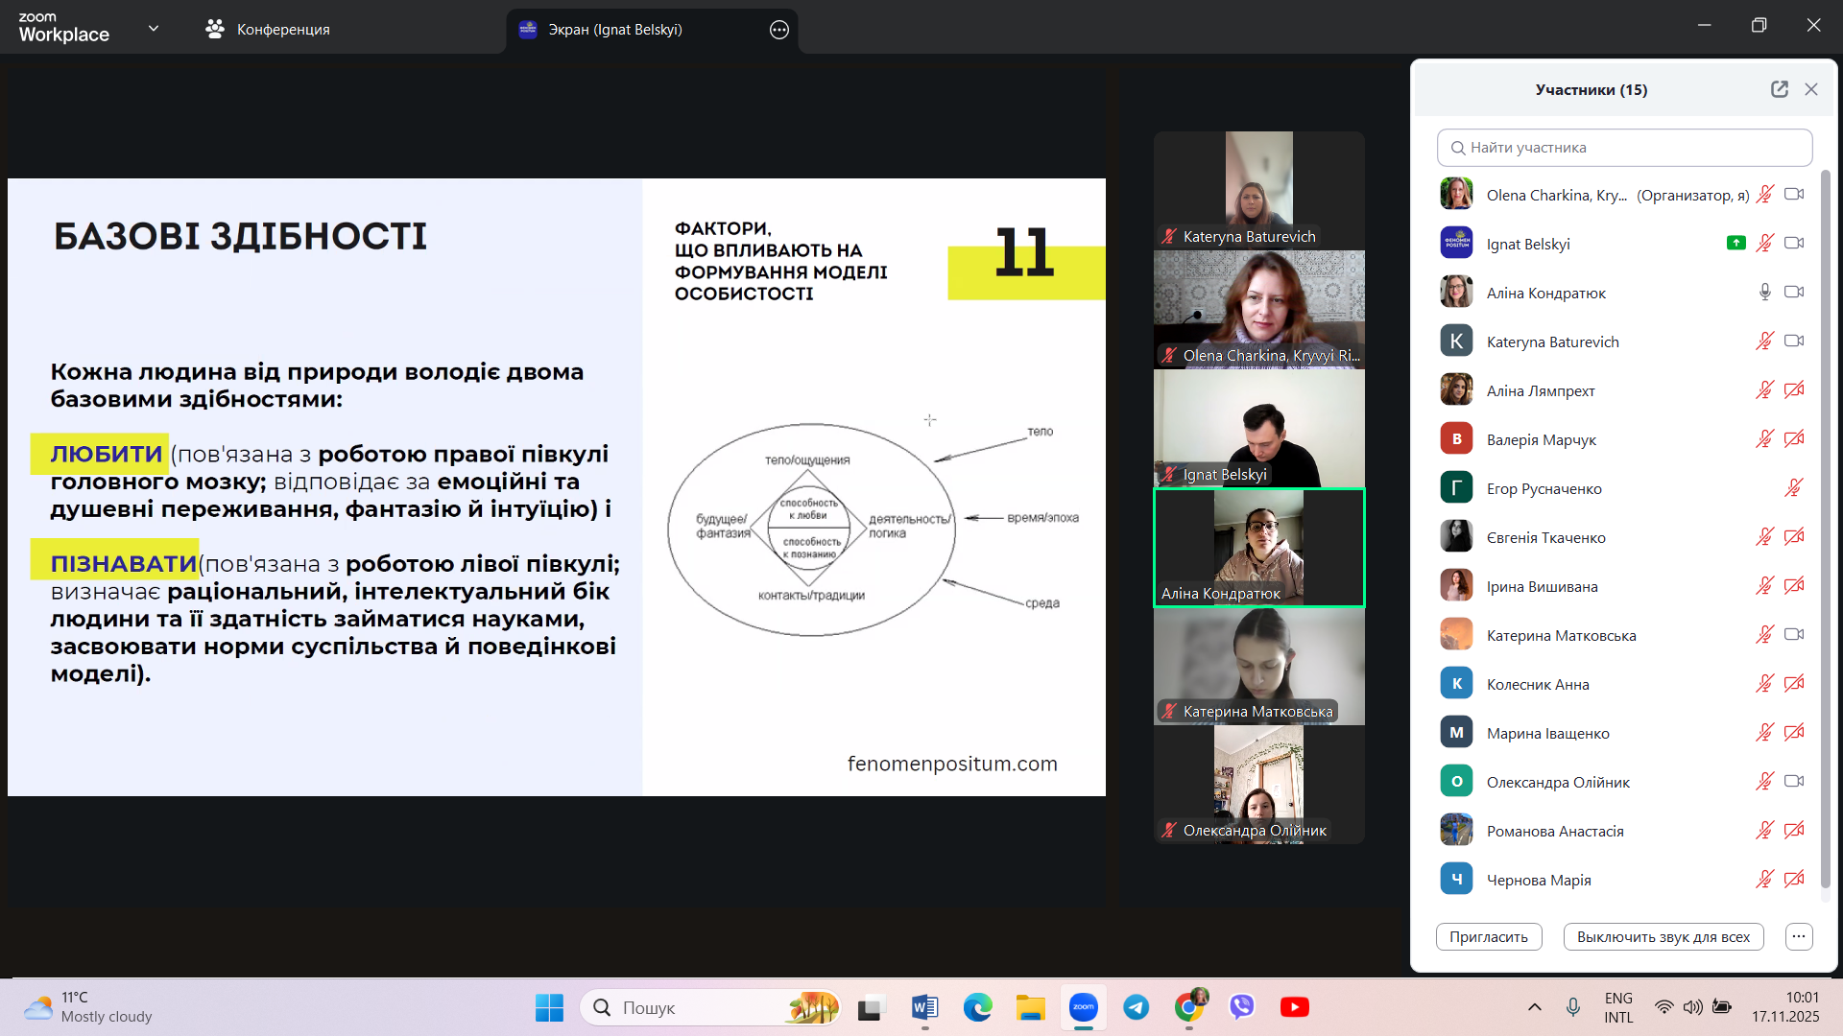Expand the Zoom Workplace dropdown chevron
Screen dimensions: 1843x1036
[x=154, y=29]
